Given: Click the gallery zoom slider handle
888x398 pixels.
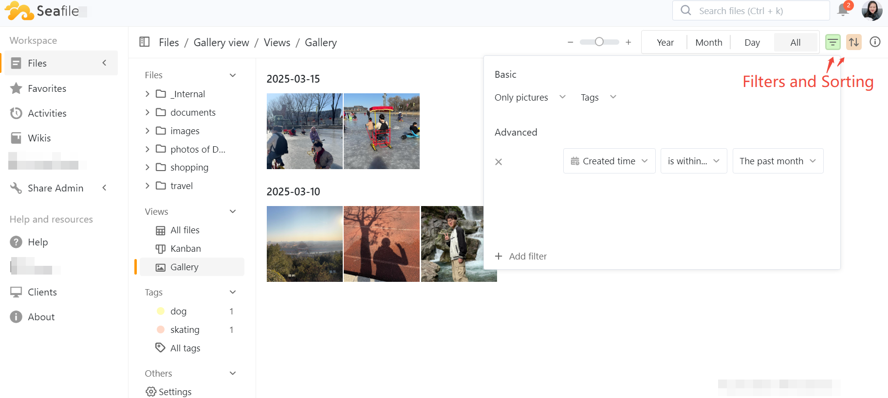Looking at the screenshot, I should click(x=599, y=42).
